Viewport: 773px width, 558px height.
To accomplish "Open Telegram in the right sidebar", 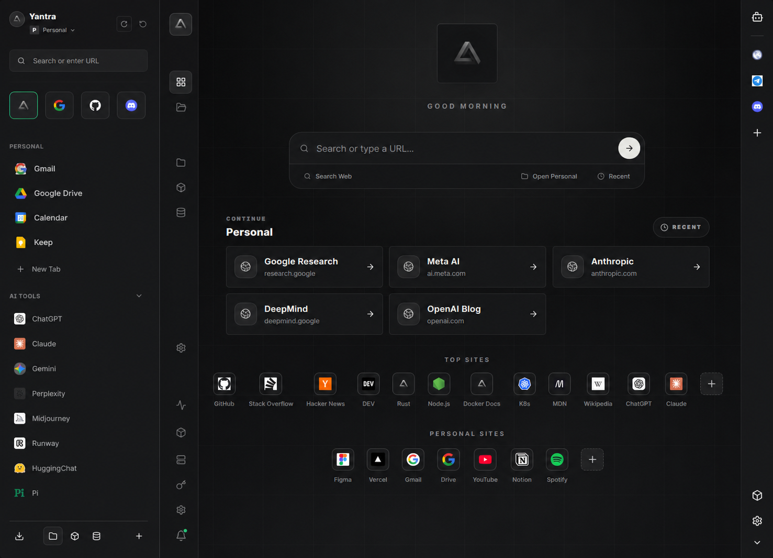I will pyautogui.click(x=757, y=81).
